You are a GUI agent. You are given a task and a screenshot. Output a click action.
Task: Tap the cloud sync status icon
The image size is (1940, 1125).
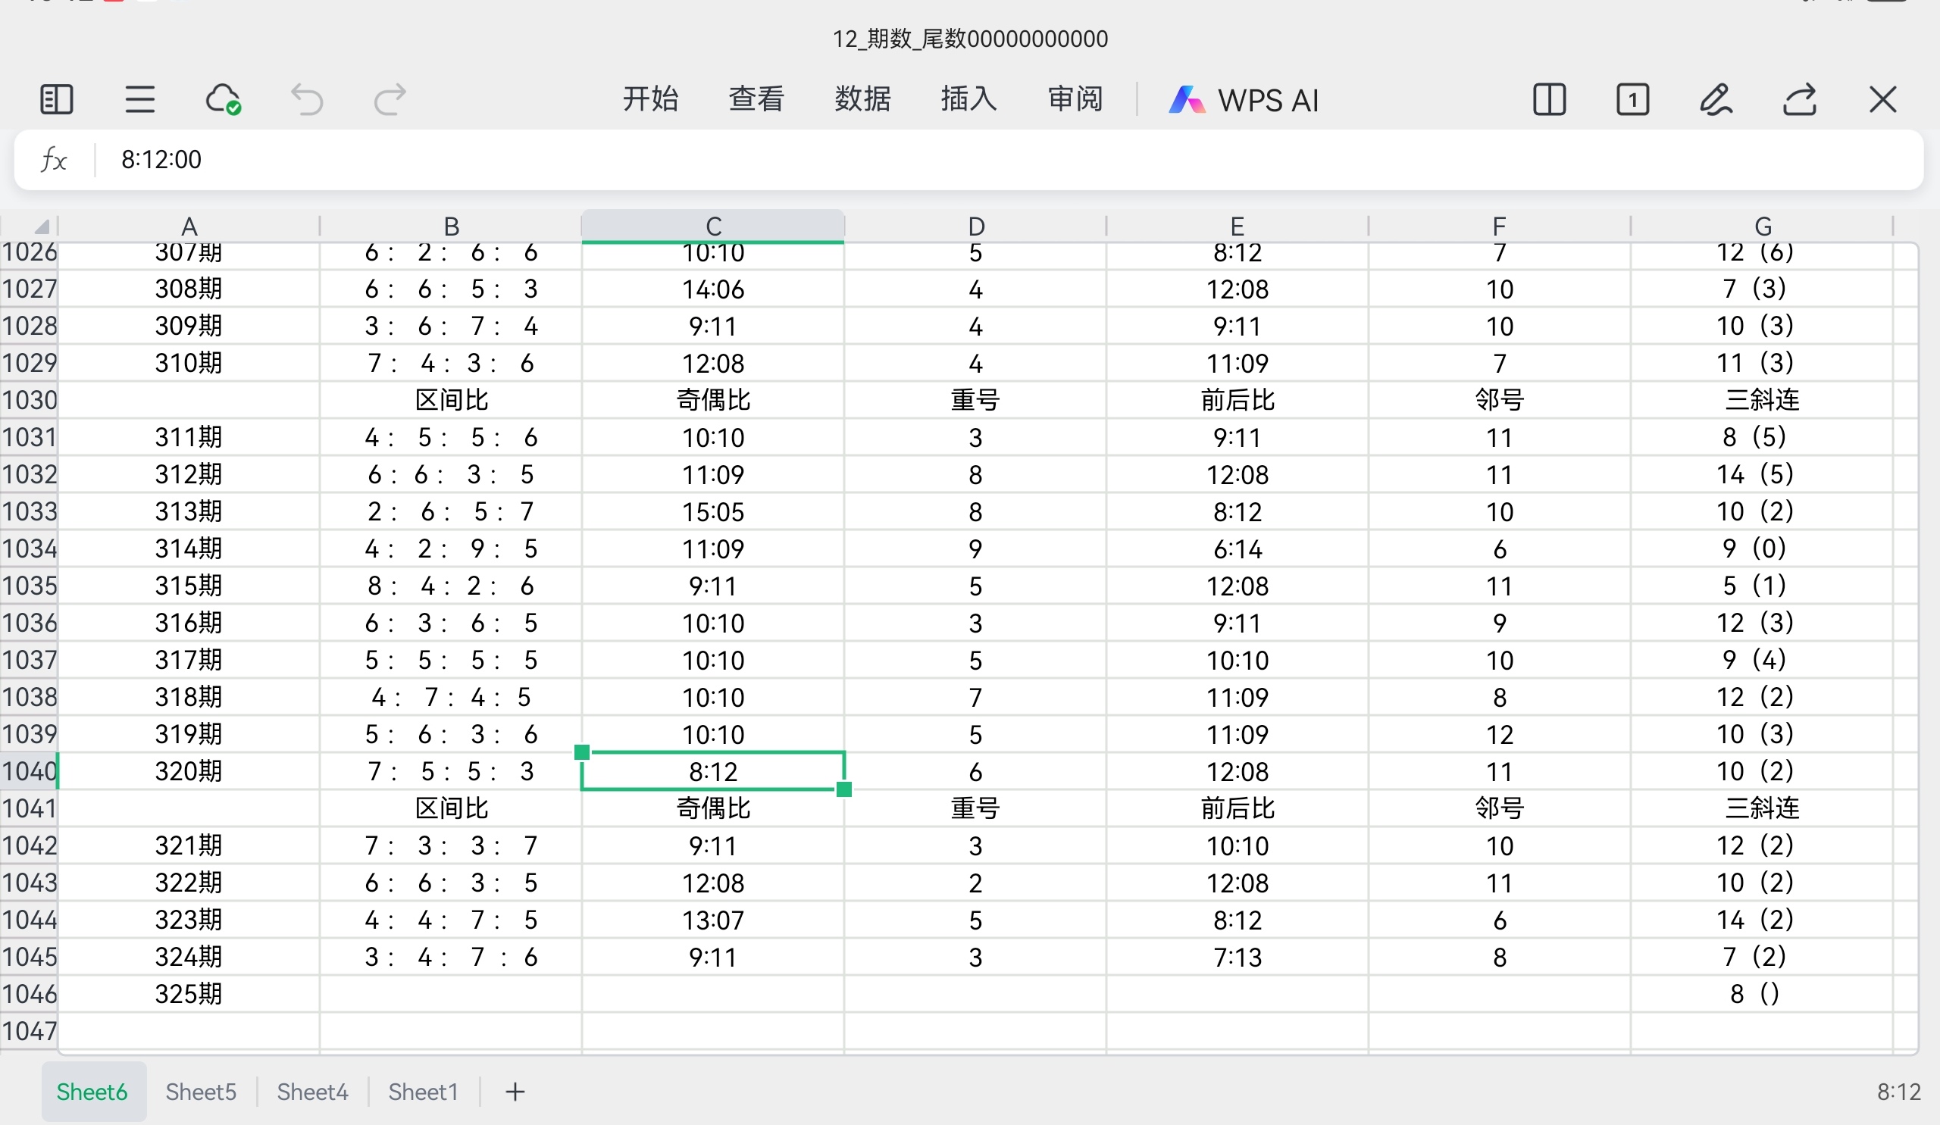223,100
